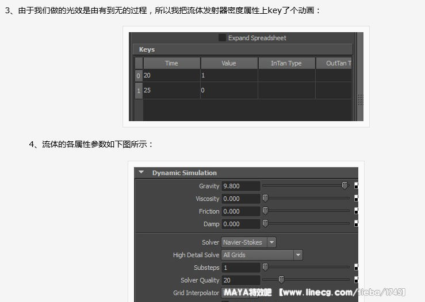Select the Time column header

[171, 63]
